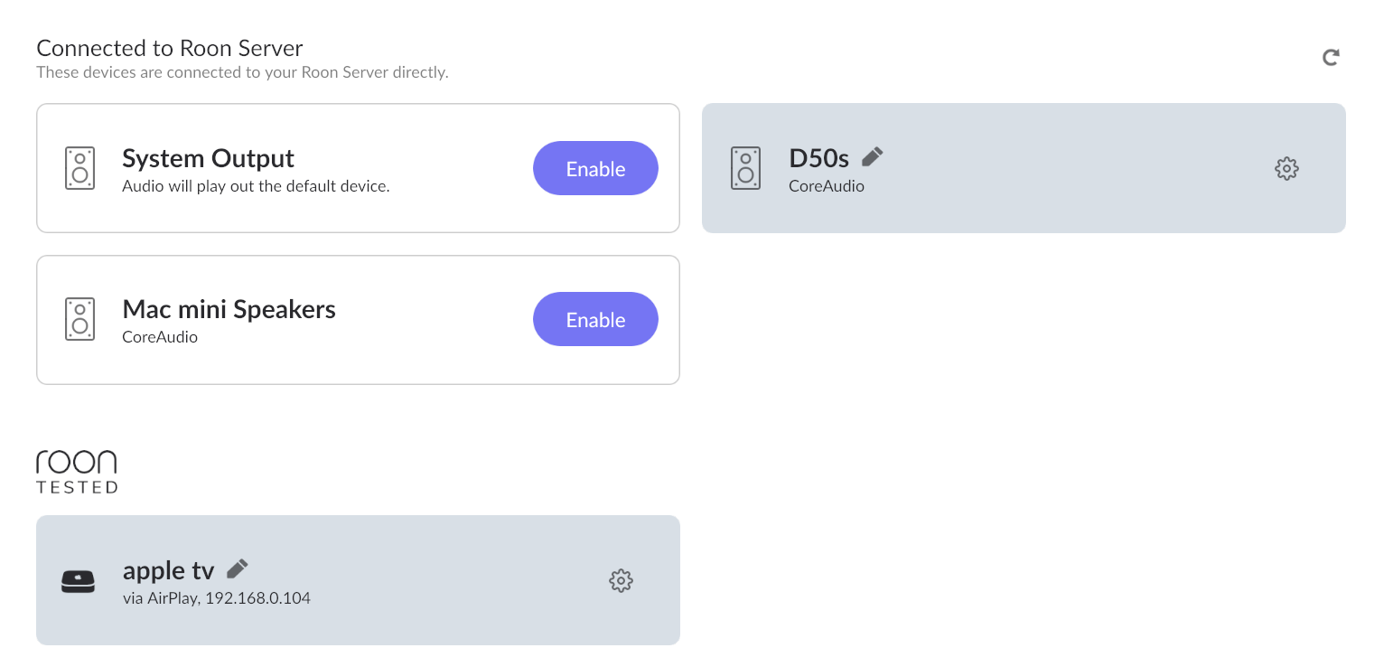Open settings gear for D50s
1393x648 pixels.
pyautogui.click(x=1286, y=168)
